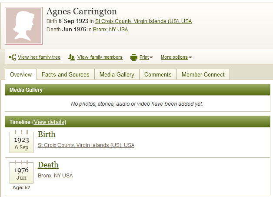Select the Comments tab

(x=158, y=74)
